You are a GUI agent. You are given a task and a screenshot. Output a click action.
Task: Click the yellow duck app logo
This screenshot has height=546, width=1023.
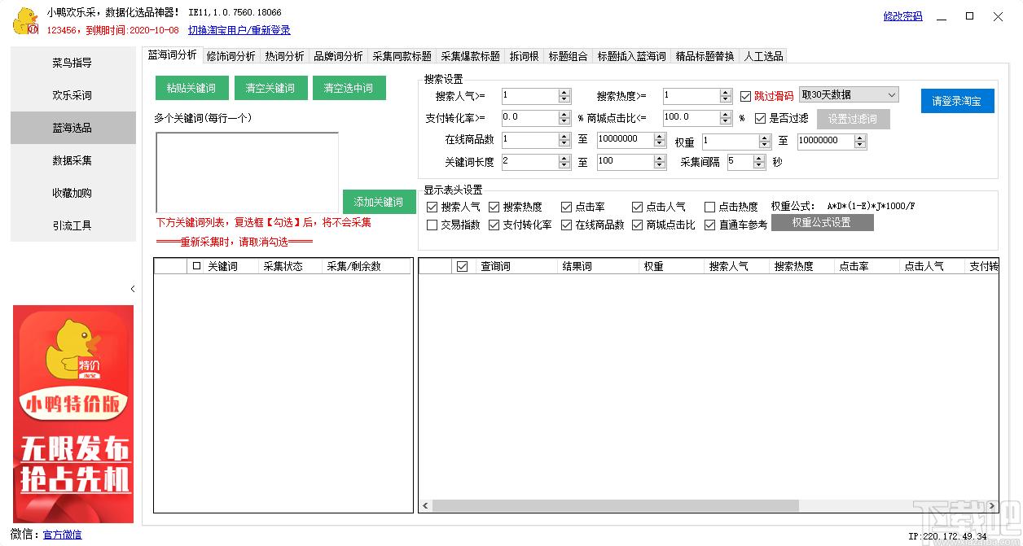pyautogui.click(x=26, y=21)
